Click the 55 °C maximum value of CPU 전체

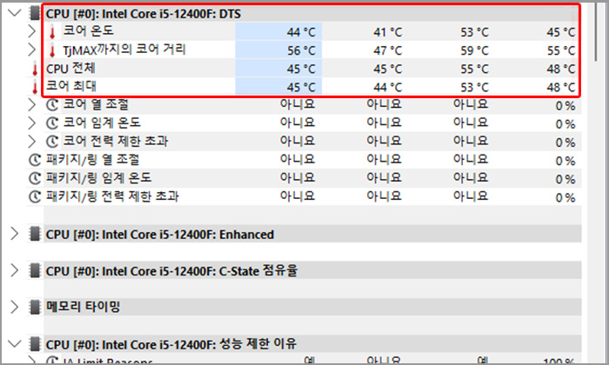(x=475, y=69)
